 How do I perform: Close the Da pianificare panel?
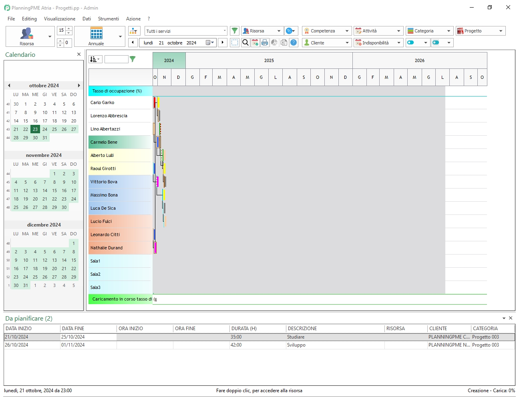tap(511, 318)
